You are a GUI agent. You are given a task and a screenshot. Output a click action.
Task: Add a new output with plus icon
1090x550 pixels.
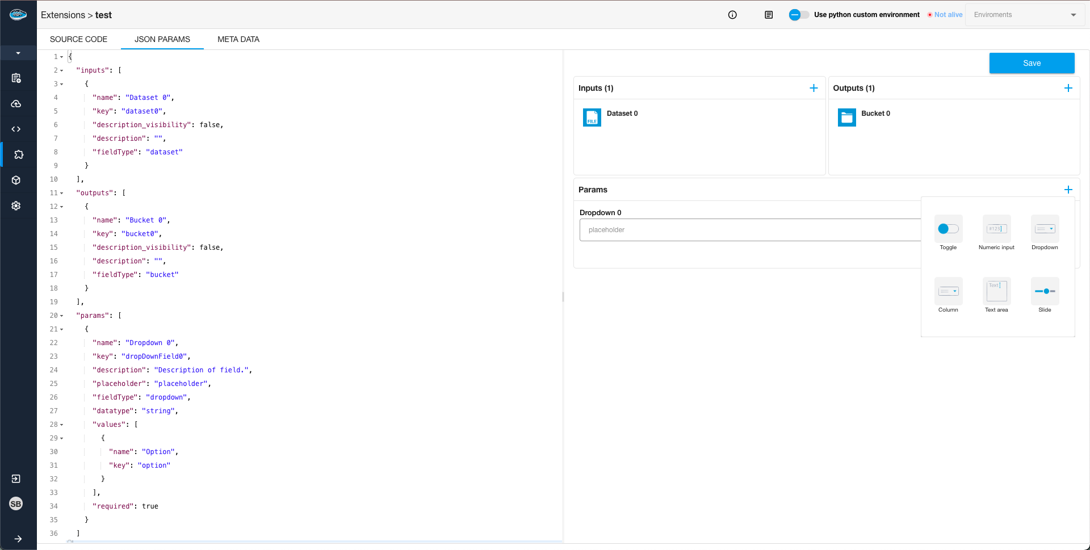(1068, 88)
